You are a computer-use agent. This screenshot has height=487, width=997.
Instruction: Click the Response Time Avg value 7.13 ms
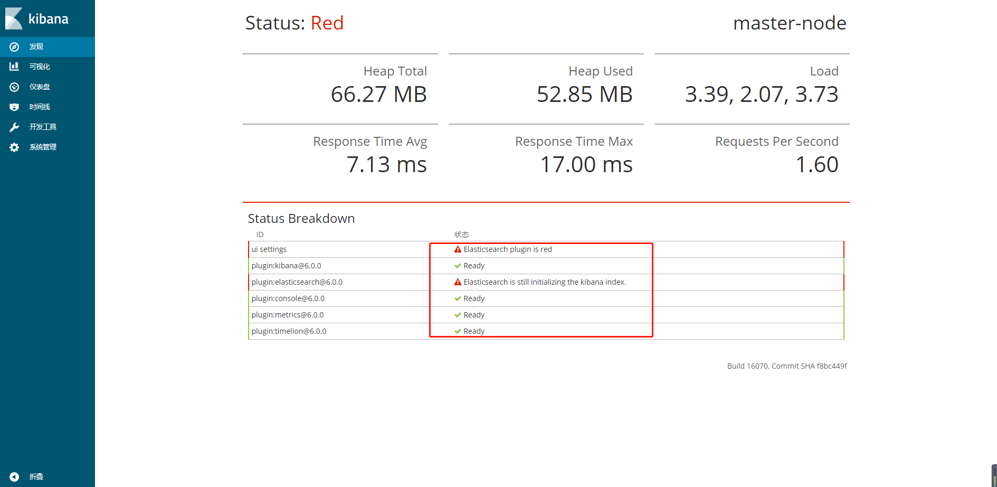[387, 165]
